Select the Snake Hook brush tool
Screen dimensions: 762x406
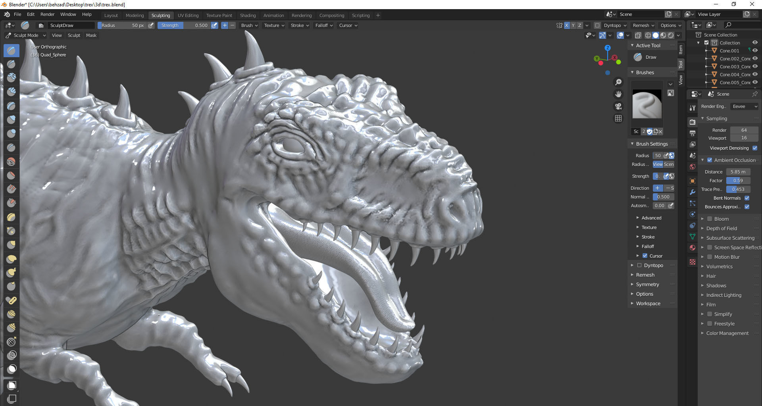tap(12, 273)
